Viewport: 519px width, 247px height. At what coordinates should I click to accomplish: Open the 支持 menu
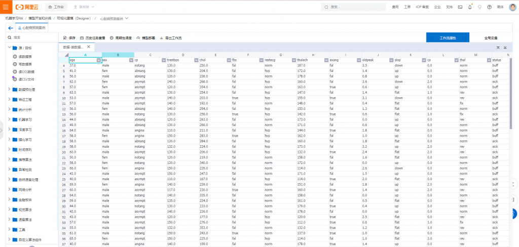pos(449,7)
